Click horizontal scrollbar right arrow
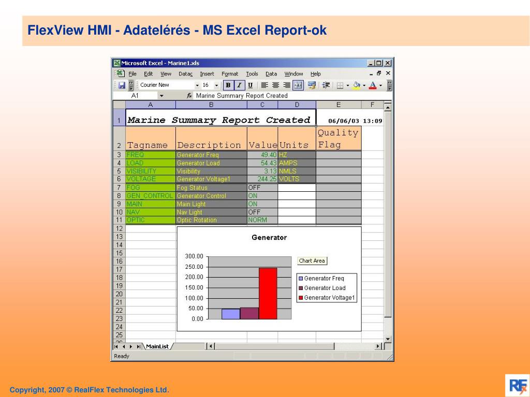Viewport: 530px width, 397px height. [378, 346]
